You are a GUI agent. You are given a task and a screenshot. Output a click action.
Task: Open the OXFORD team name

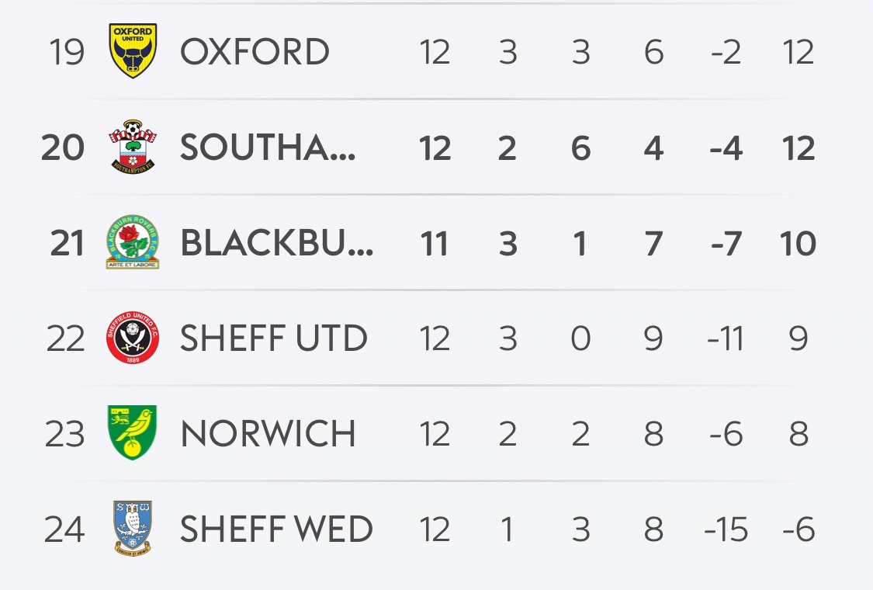255,52
